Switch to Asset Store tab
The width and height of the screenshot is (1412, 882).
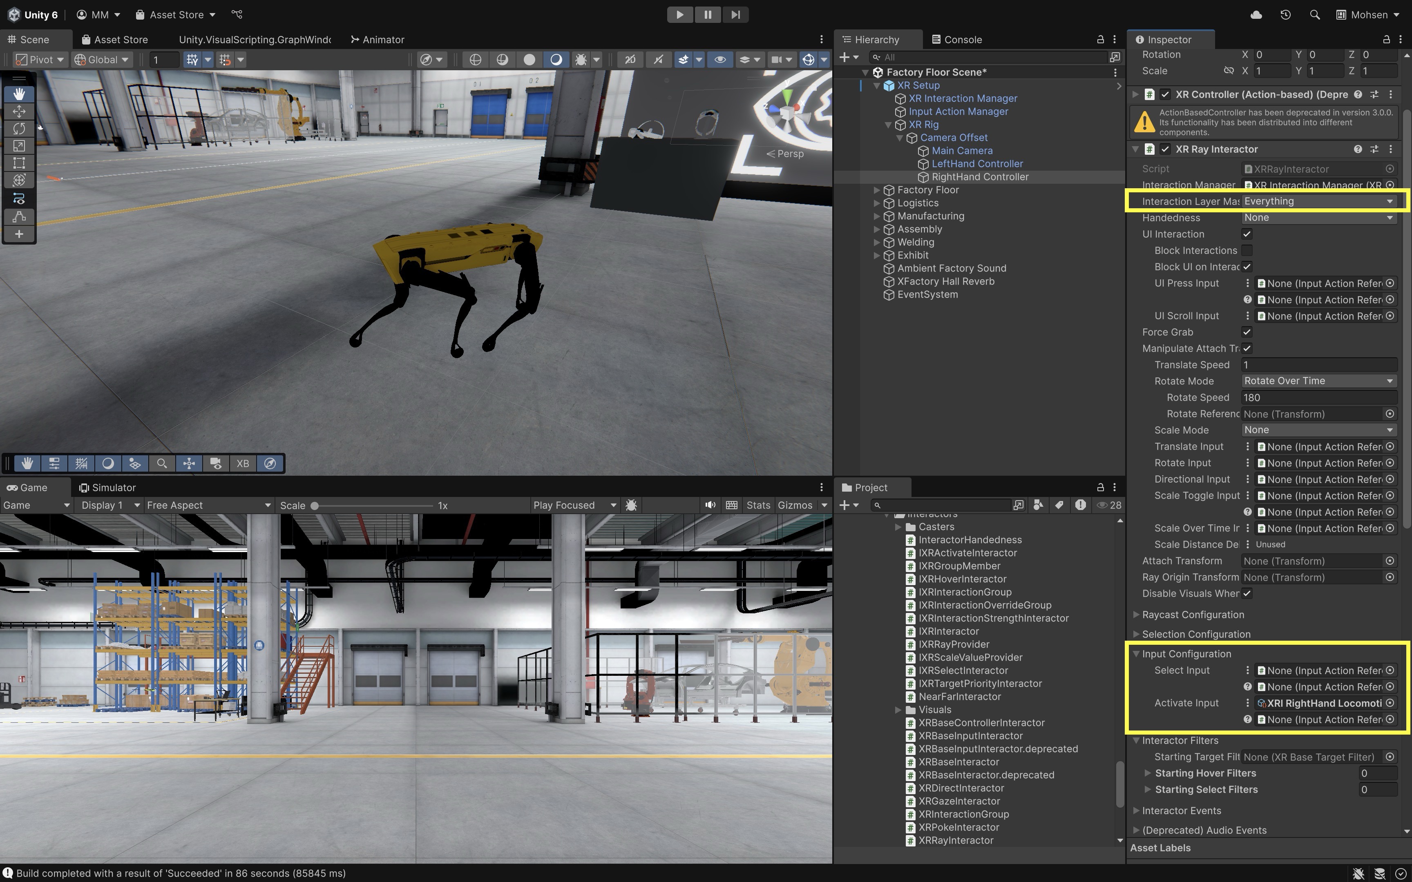(115, 40)
